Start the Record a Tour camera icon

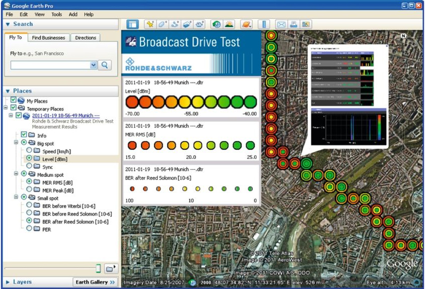199,24
